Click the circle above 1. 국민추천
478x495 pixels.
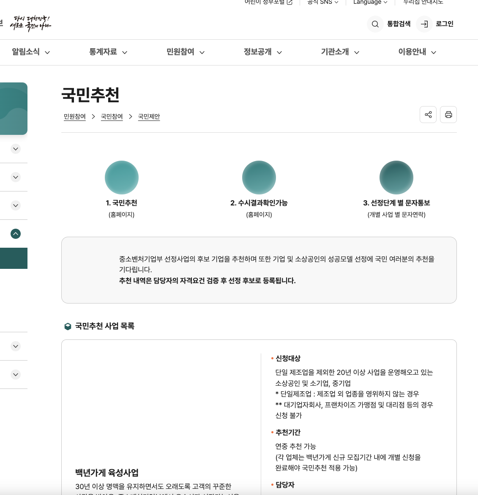point(122,178)
